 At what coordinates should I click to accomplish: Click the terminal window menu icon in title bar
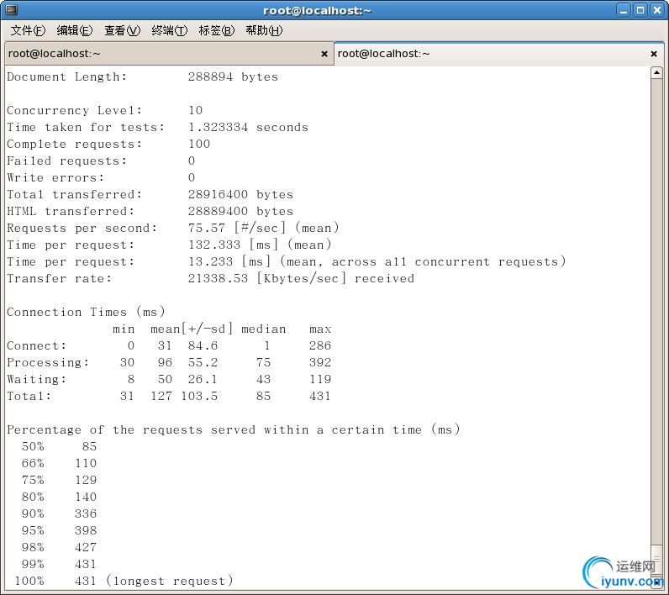pos(12,10)
